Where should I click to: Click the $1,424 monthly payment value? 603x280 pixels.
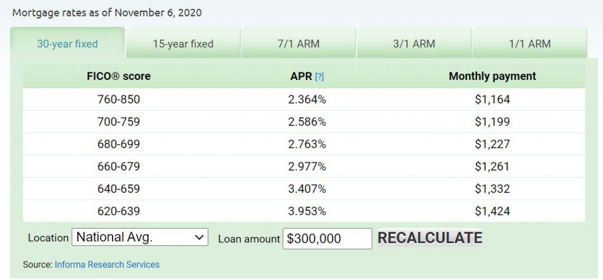pos(492,211)
